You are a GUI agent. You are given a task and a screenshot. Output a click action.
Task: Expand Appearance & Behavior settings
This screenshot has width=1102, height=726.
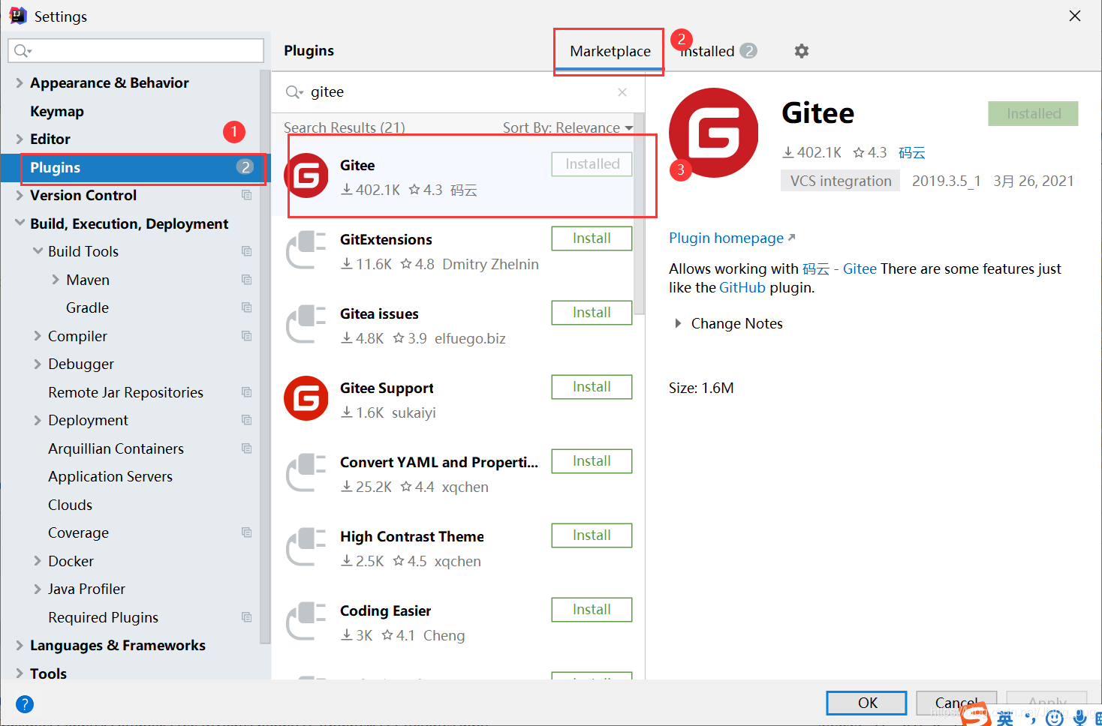(20, 82)
